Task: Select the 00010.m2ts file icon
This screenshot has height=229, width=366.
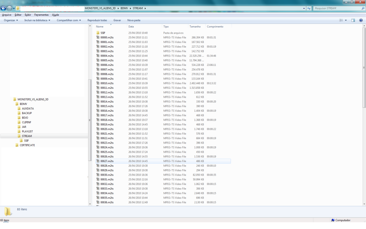Action: (x=98, y=83)
